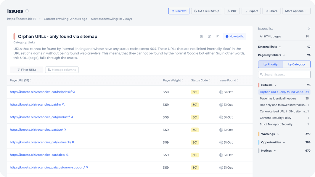Click radar icon in aso Issue Found cell
This screenshot has width=315, height=177.
[221, 130]
